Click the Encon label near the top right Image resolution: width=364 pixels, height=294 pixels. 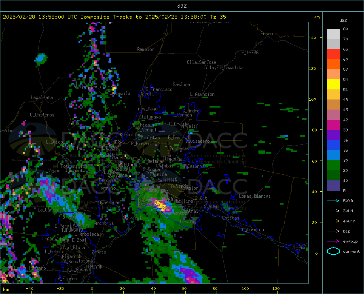[x=267, y=34]
